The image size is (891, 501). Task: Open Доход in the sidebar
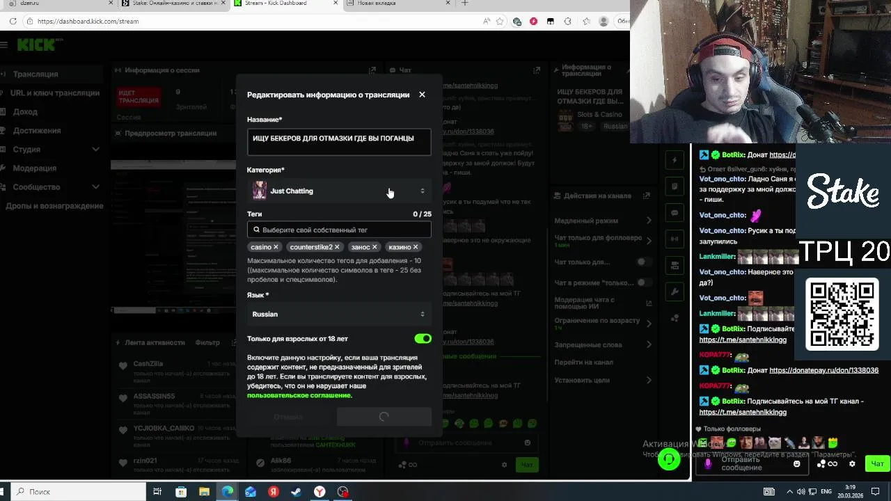pyautogui.click(x=25, y=111)
